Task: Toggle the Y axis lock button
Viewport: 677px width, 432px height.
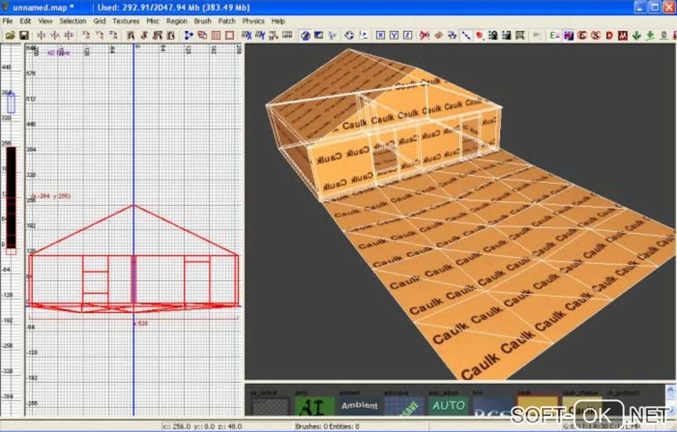Action: [394, 35]
